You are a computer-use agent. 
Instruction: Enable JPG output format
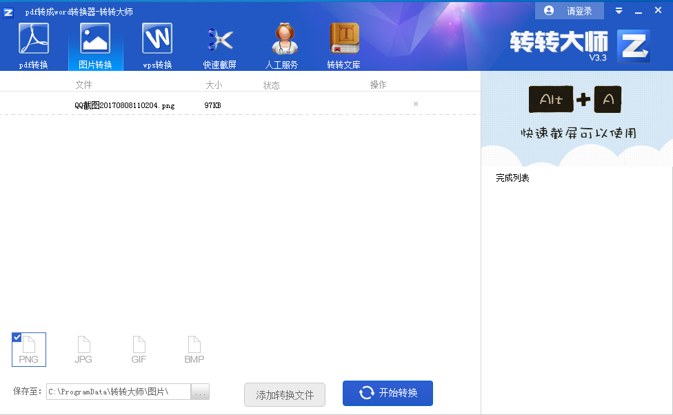[83, 350]
